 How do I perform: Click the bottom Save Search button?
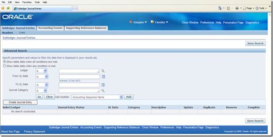(x=256, y=121)
